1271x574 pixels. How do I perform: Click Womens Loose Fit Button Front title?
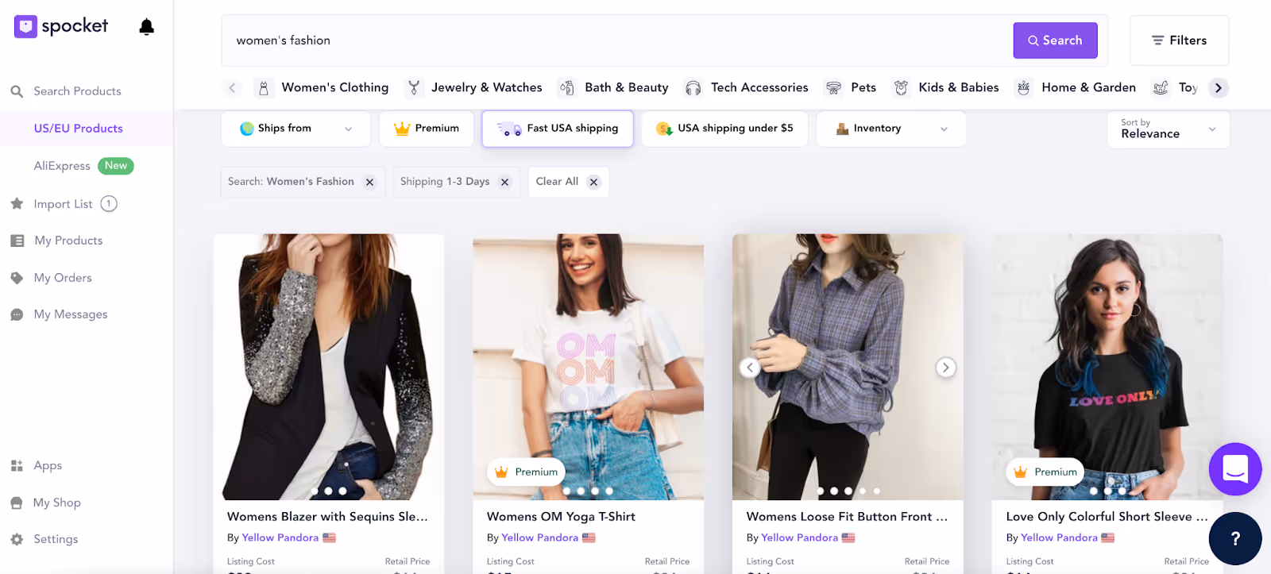click(x=847, y=517)
